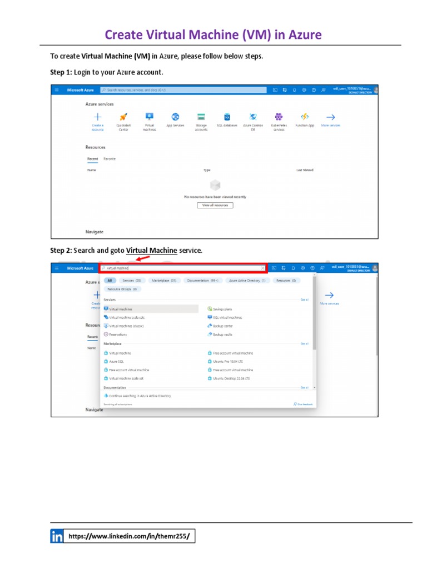
Task: Click See all next to Marketplace heading
Action: pyautogui.click(x=305, y=343)
